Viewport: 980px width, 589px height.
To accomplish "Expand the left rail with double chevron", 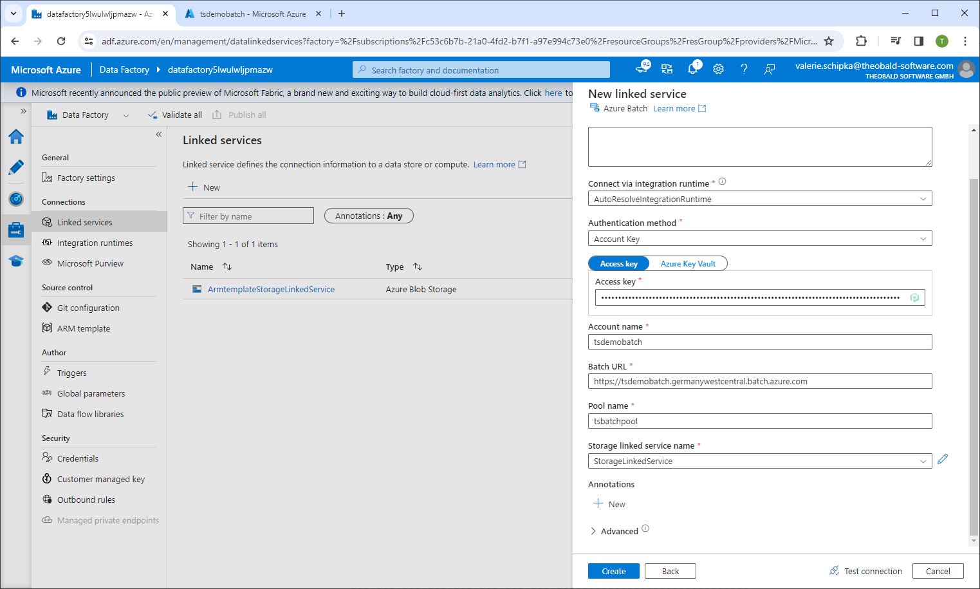I will click(23, 111).
